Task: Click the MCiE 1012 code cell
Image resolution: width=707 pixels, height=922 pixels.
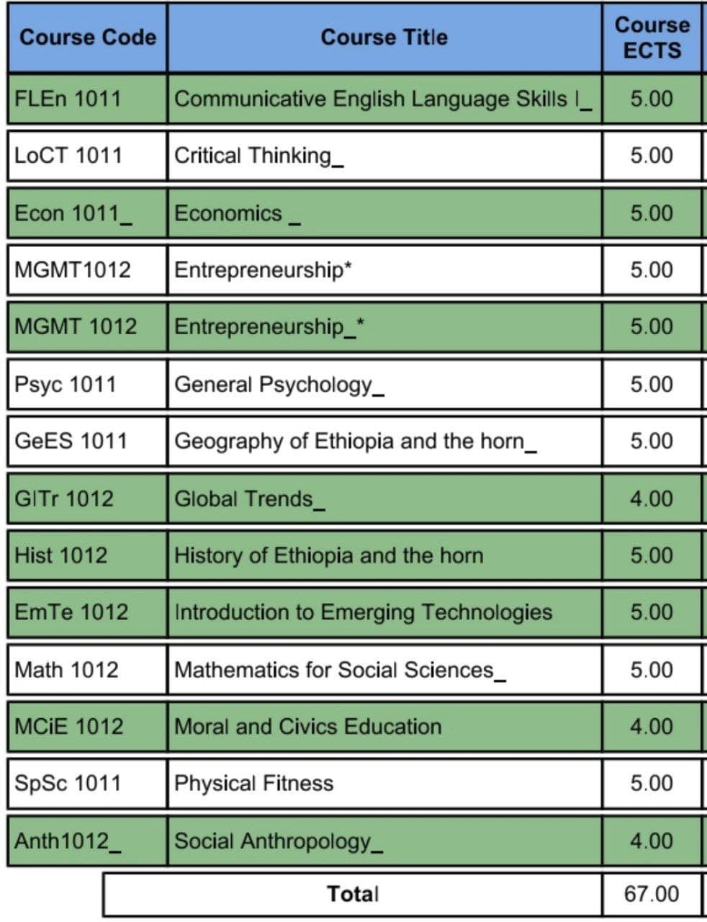Action: (x=87, y=726)
